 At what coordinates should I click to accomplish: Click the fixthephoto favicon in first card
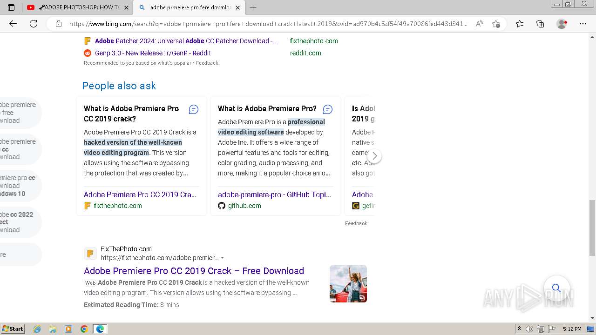coord(87,206)
